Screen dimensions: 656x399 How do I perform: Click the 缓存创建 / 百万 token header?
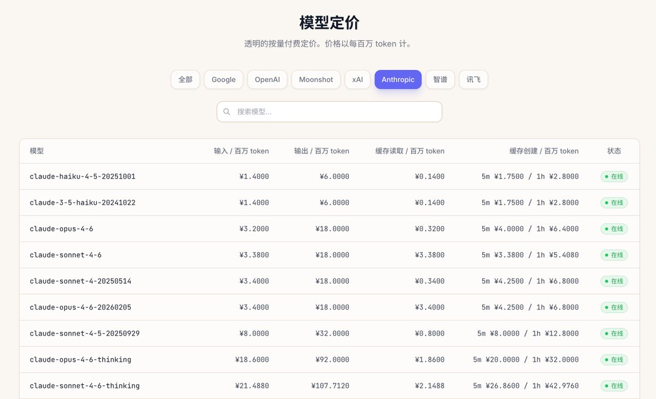click(544, 151)
